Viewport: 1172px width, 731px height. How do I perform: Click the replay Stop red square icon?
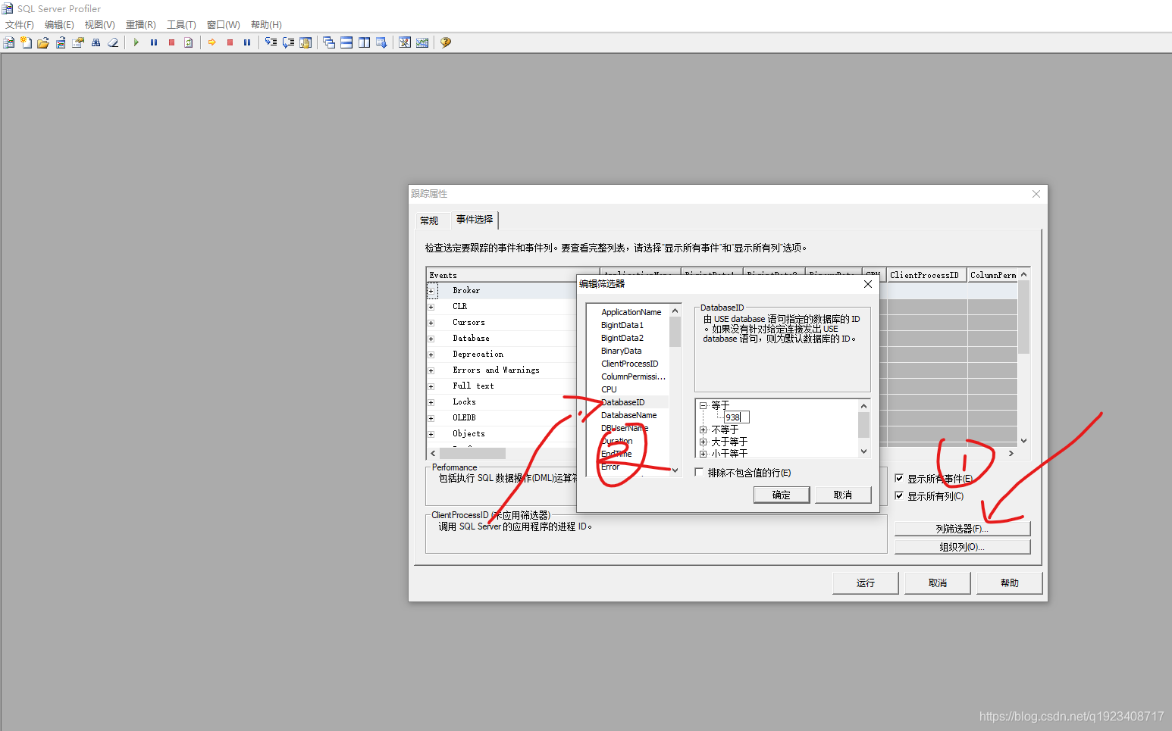tap(230, 42)
